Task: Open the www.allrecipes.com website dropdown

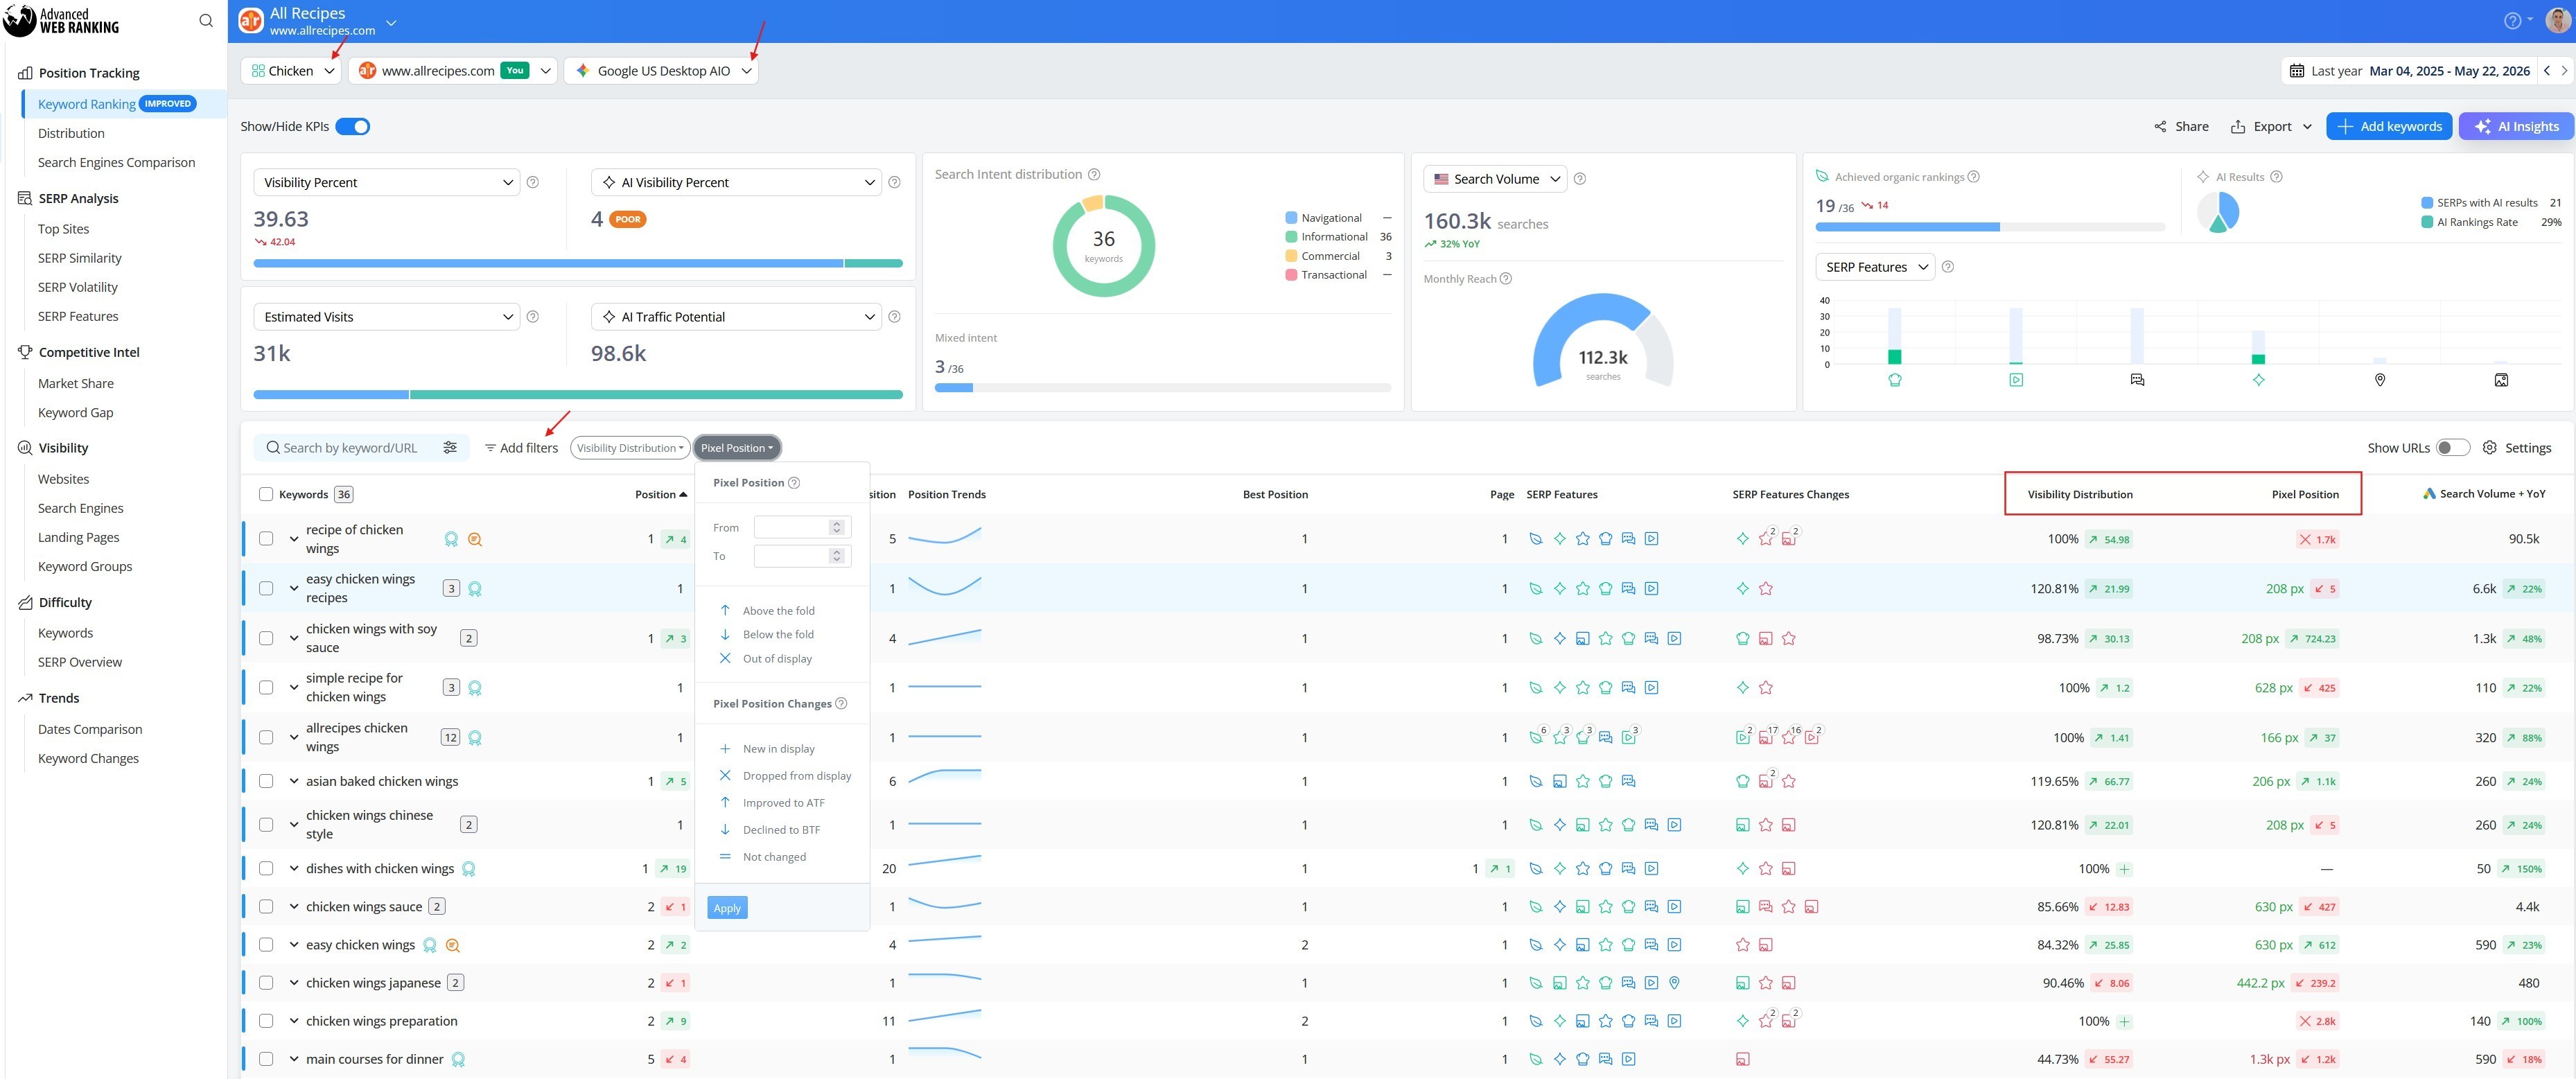Action: pos(453,71)
